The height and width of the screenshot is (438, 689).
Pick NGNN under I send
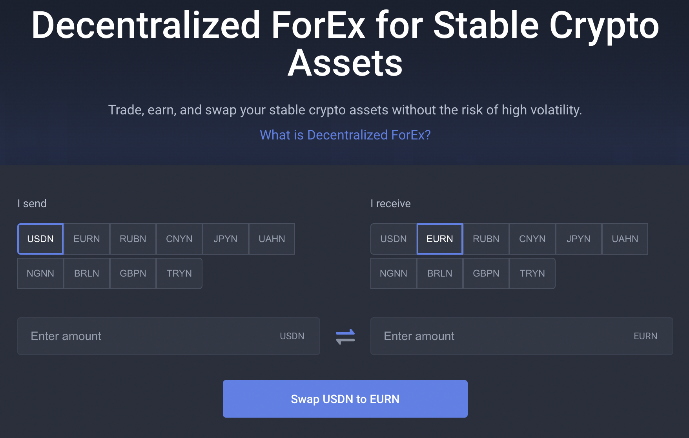40,273
